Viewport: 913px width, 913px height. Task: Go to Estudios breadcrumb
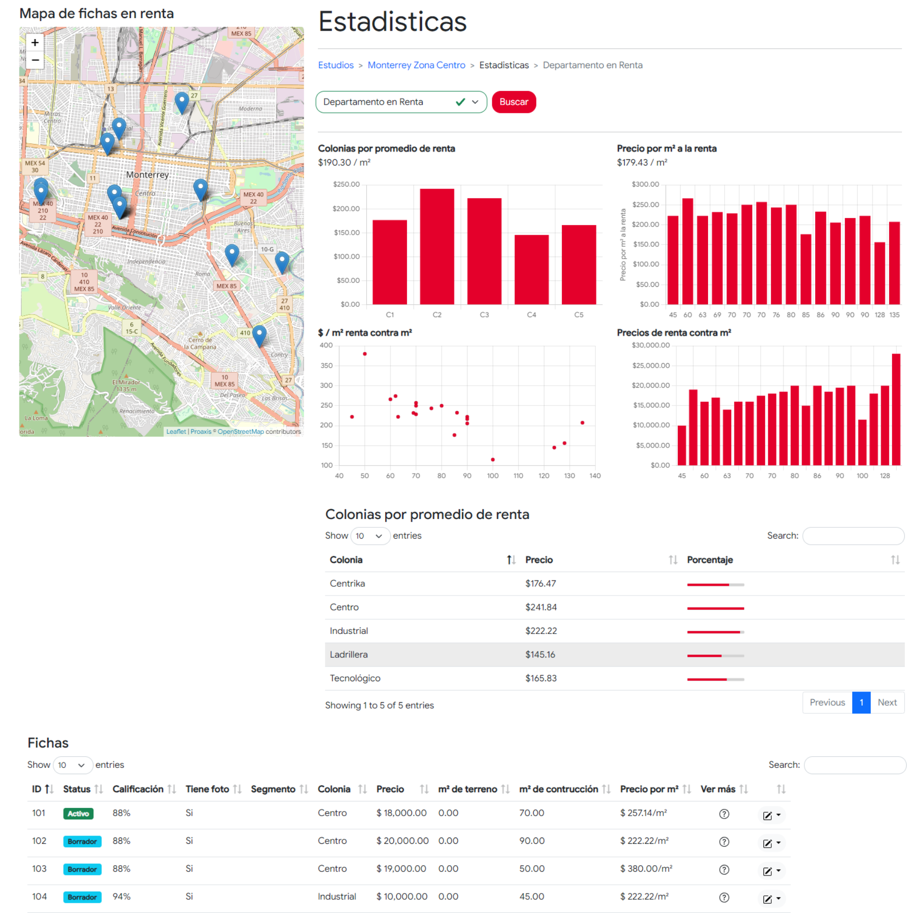335,65
